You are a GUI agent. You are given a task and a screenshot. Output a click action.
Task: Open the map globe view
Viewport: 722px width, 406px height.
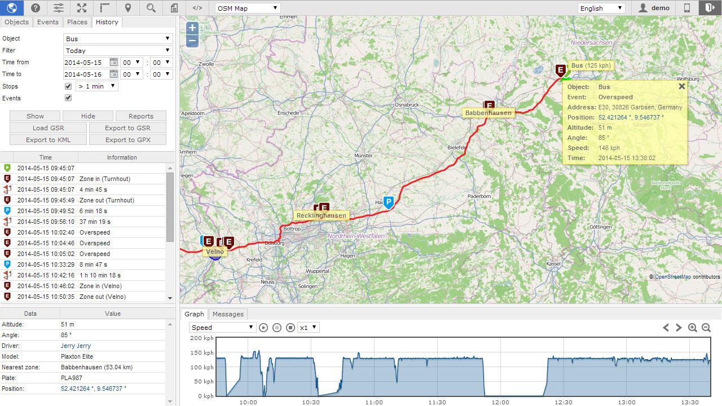pyautogui.click(x=12, y=8)
